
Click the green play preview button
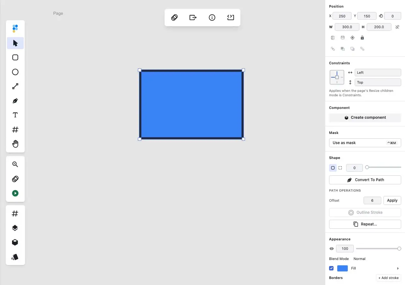tap(15, 193)
